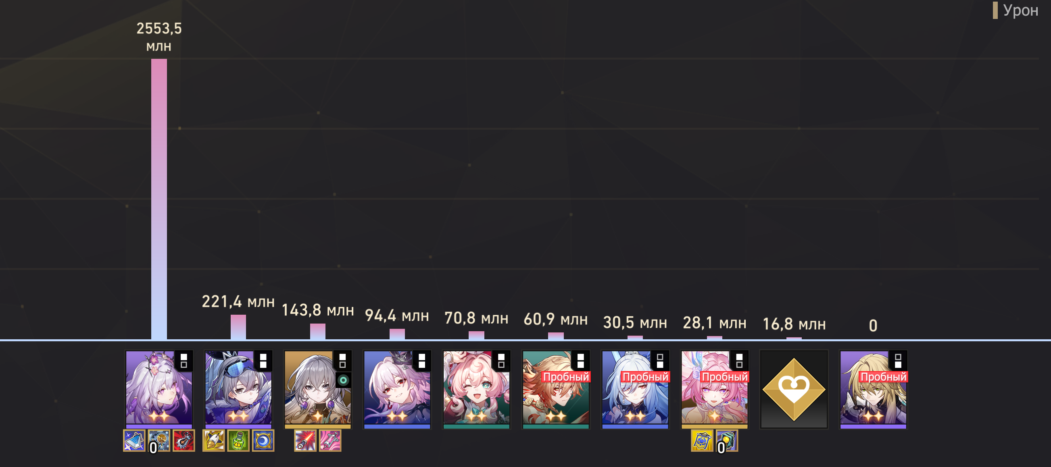Click the pink syringe item icon
This screenshot has height=467, width=1051.
[x=330, y=440]
